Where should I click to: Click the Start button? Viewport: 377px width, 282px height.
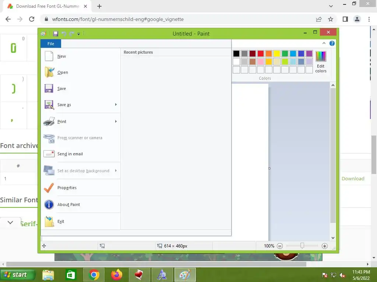pos(18,275)
